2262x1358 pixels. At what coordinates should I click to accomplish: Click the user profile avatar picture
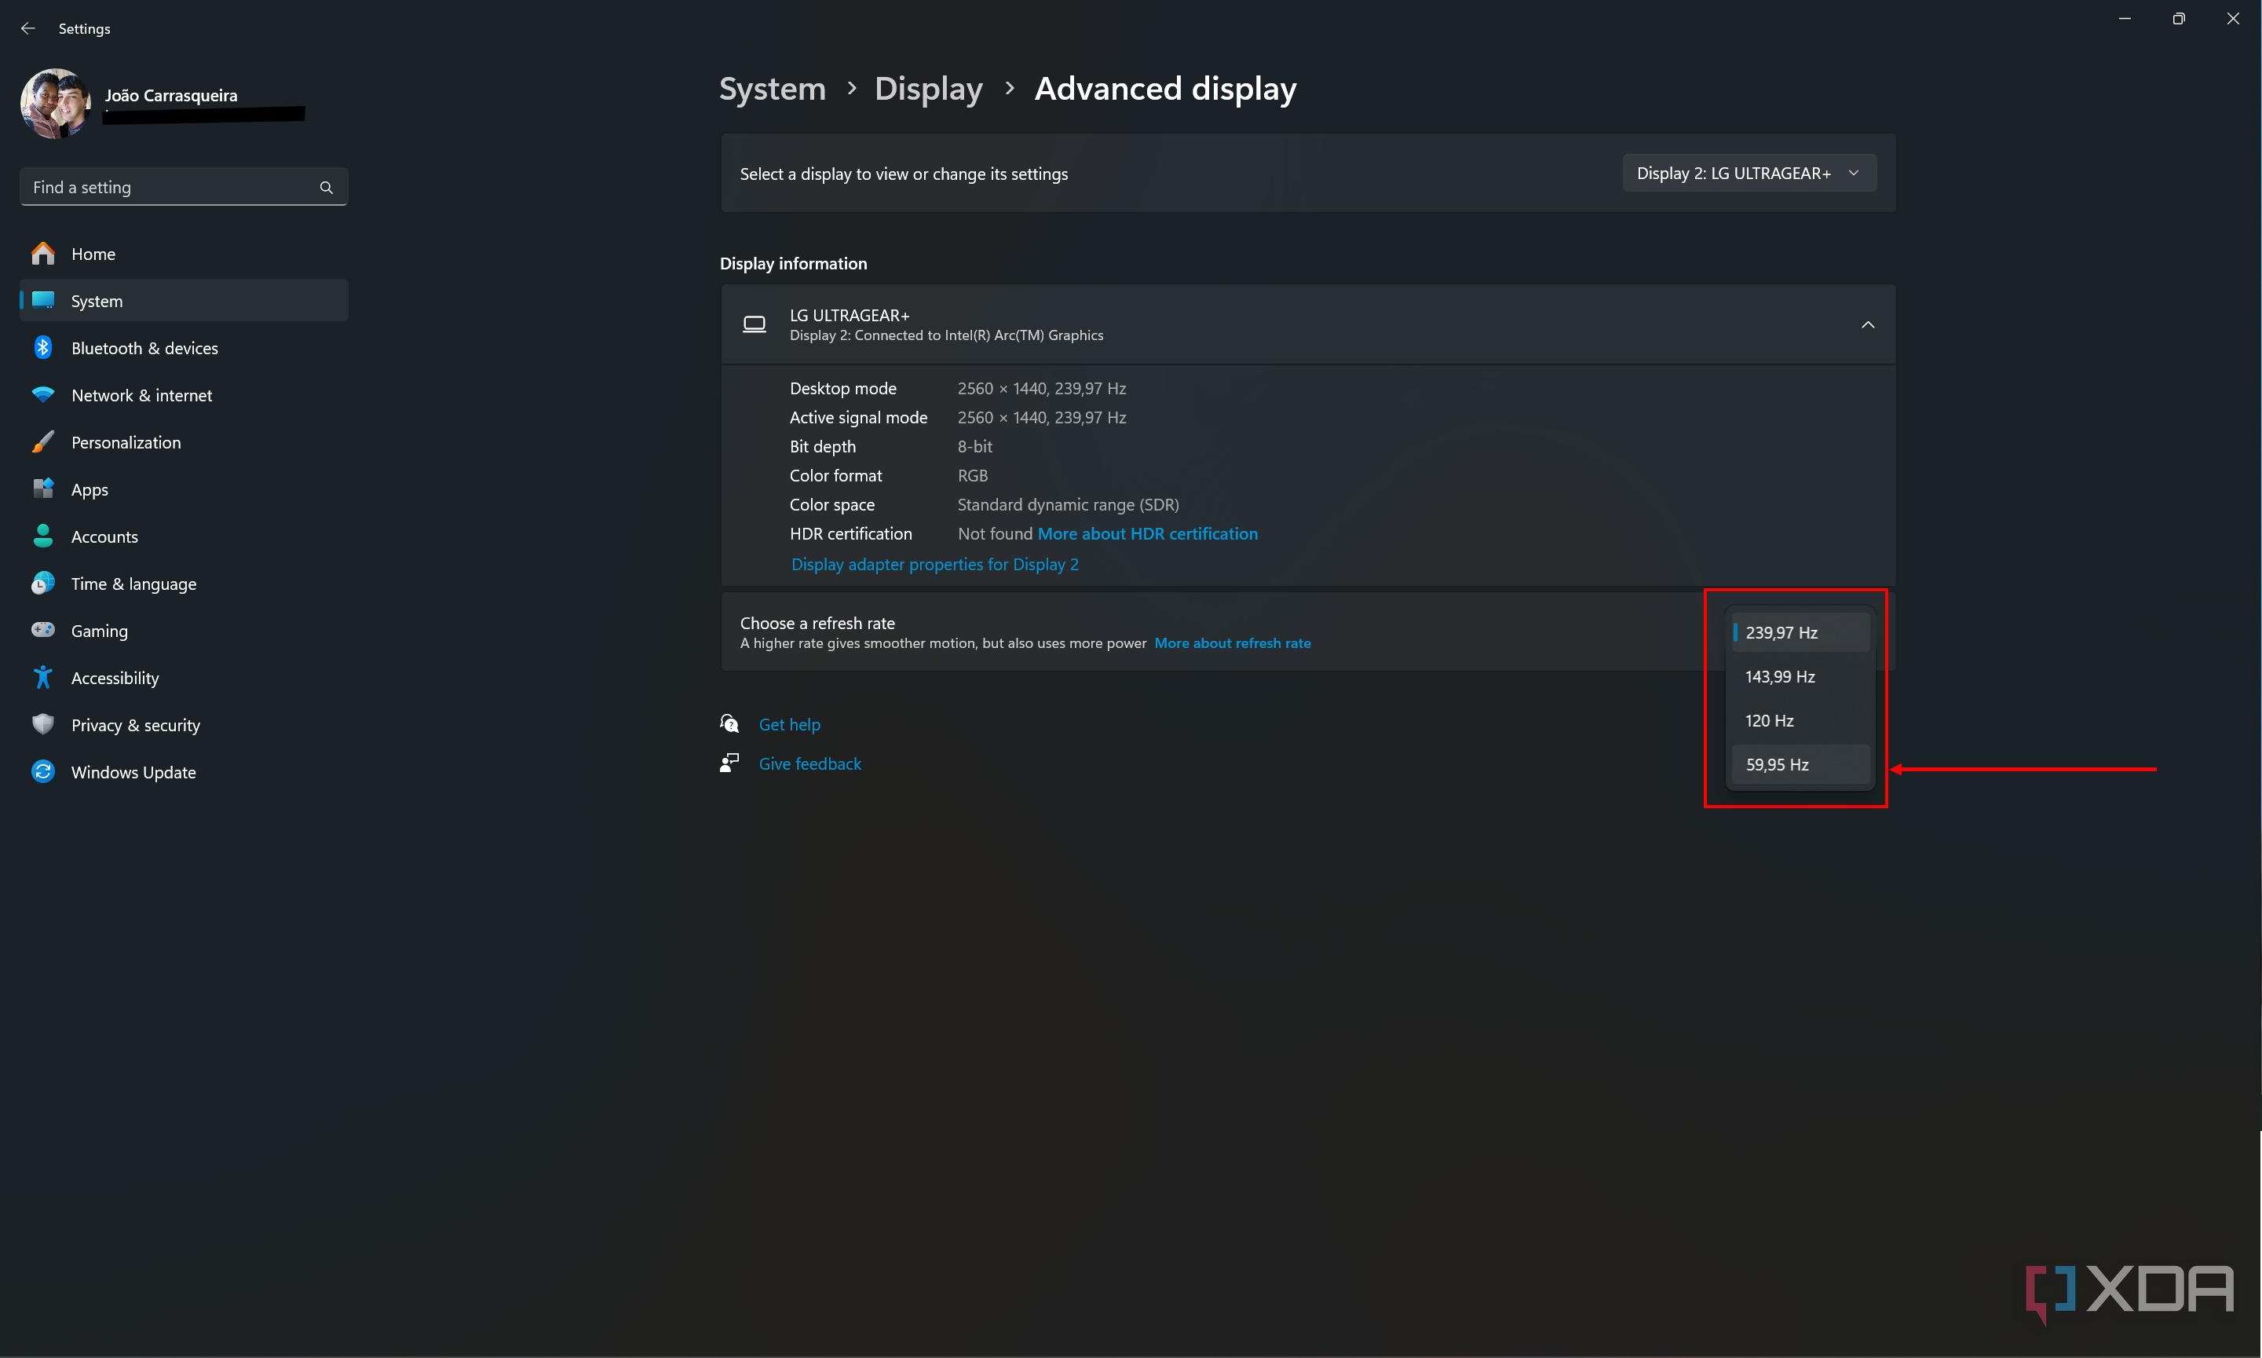56,104
